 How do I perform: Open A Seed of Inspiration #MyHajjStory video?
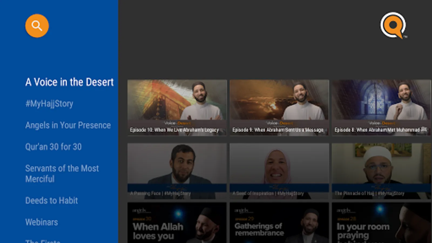tap(279, 171)
